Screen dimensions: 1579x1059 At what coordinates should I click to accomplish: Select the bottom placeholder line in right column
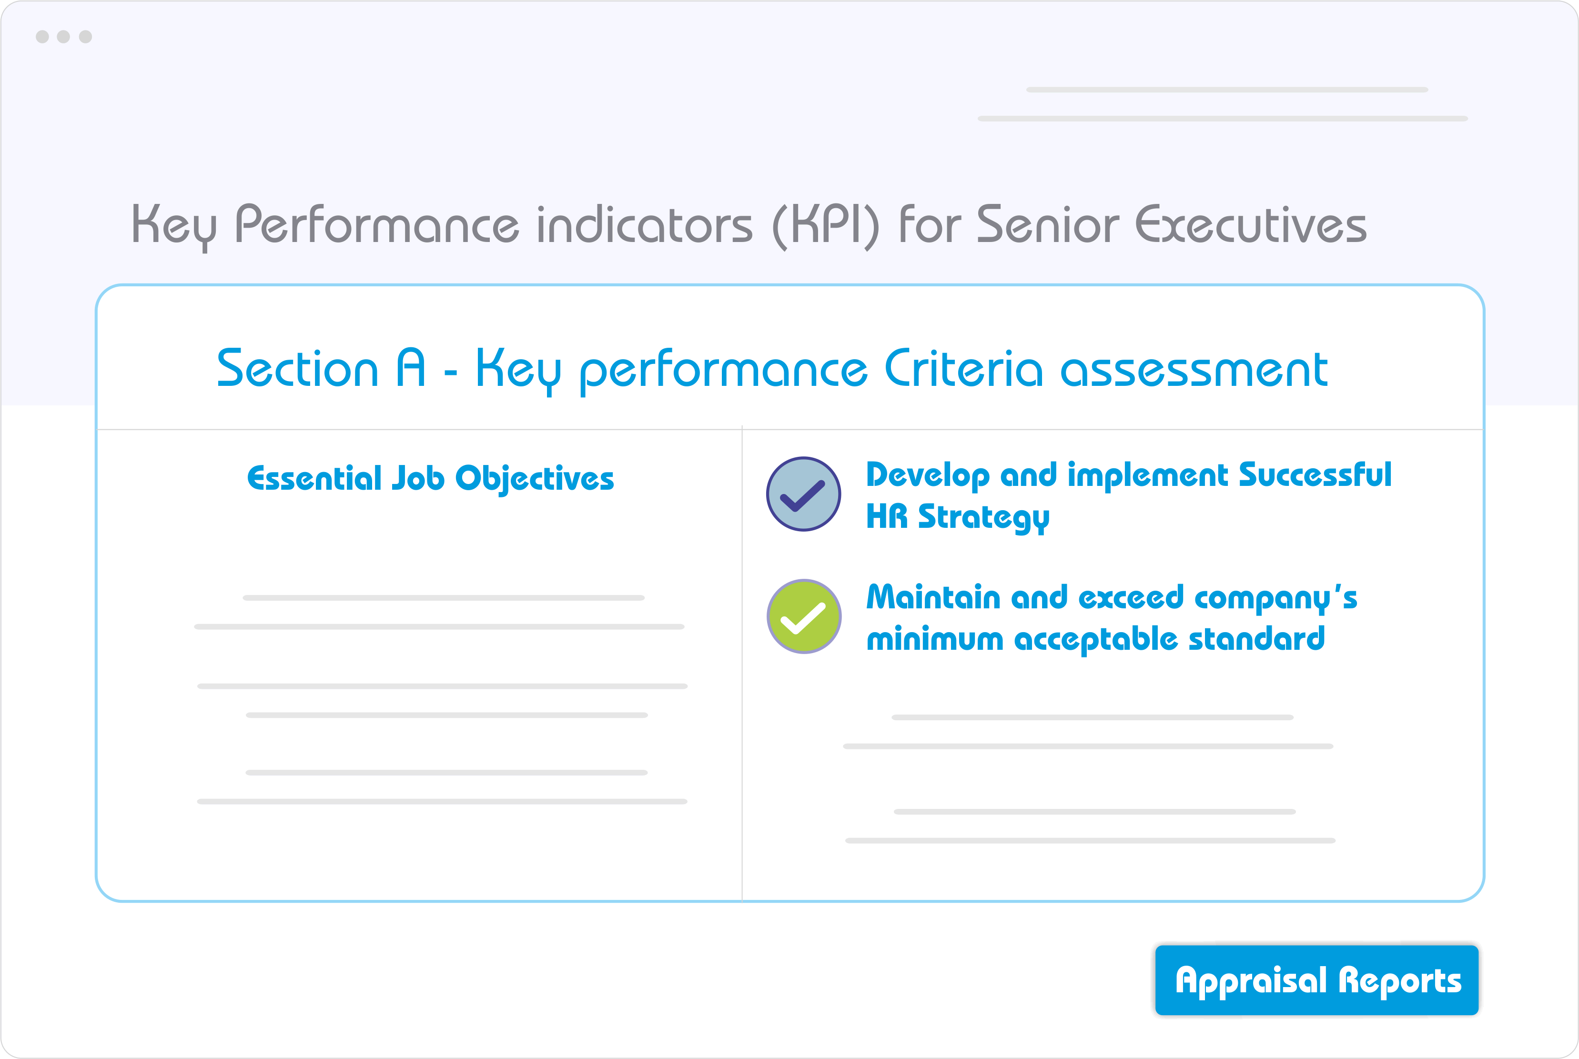pyautogui.click(x=1090, y=841)
